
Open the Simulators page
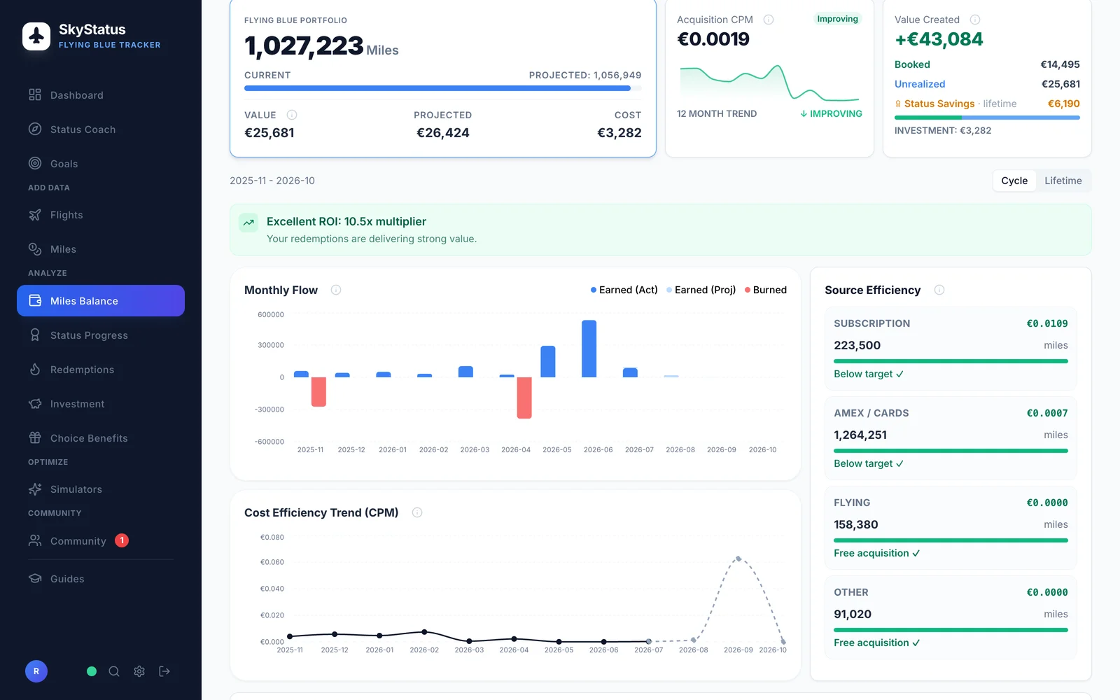click(x=101, y=489)
